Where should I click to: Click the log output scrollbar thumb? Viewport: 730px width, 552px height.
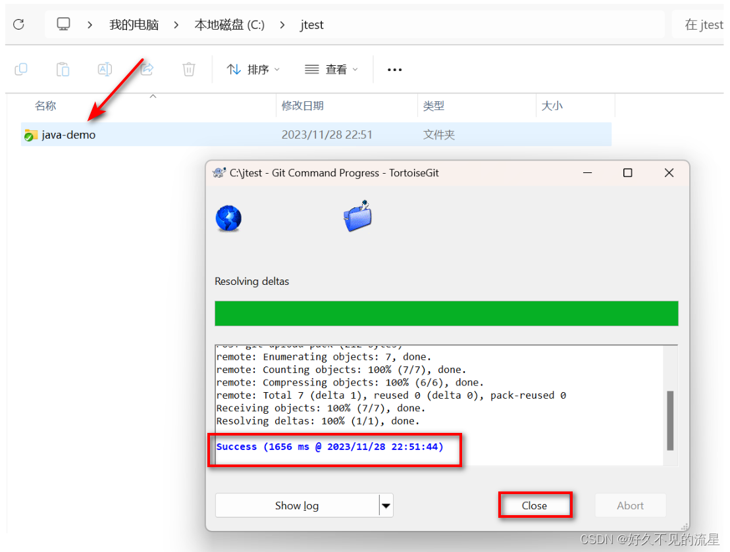pos(670,421)
